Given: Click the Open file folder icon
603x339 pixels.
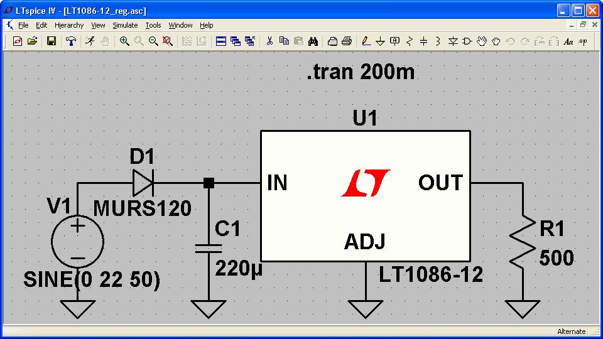Looking at the screenshot, I should click(x=32, y=41).
